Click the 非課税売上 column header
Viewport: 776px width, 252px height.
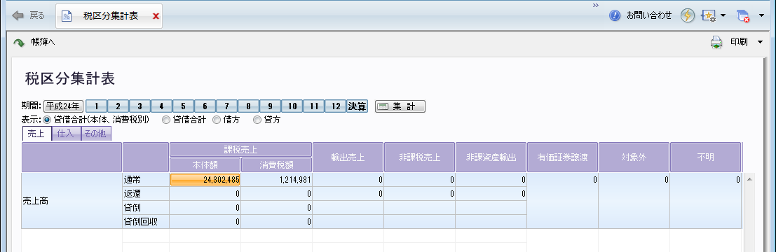click(419, 157)
